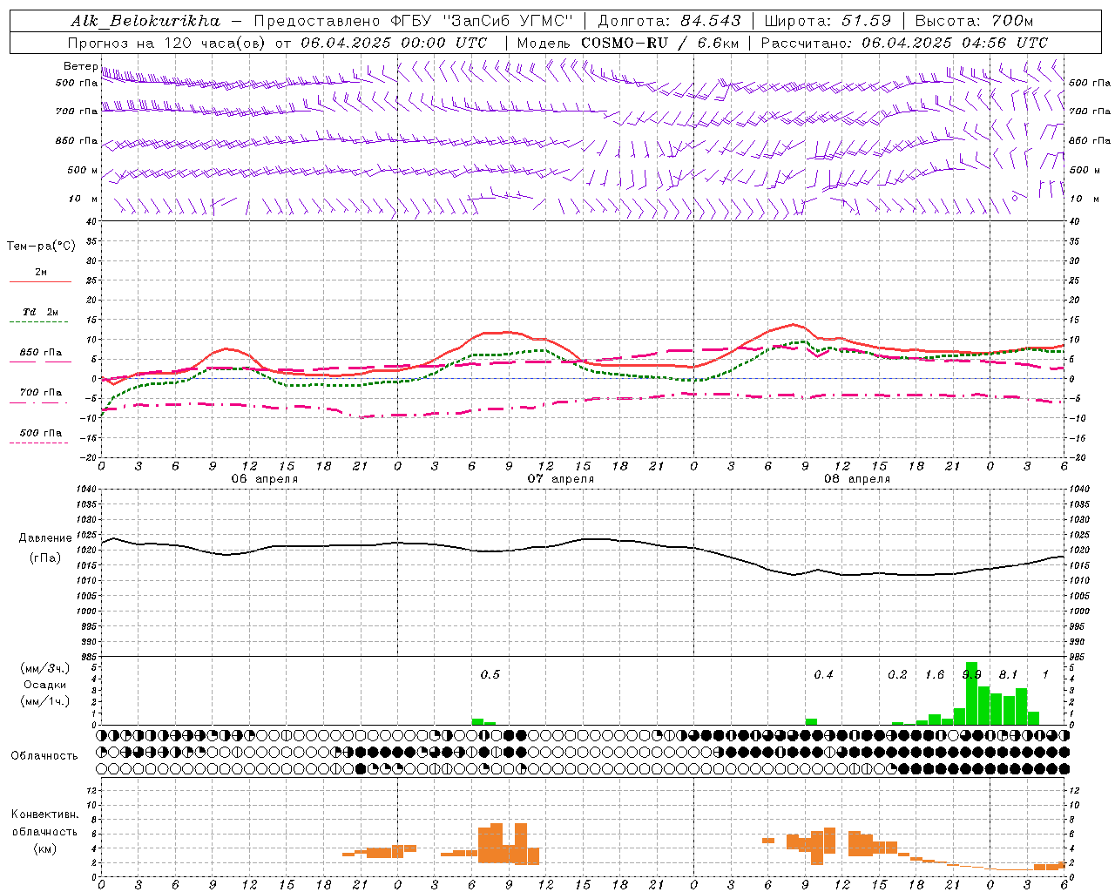1115x892 pixels.
Task: Click the dashed pink line sample under legend '500 гПа'
Action: 38,443
